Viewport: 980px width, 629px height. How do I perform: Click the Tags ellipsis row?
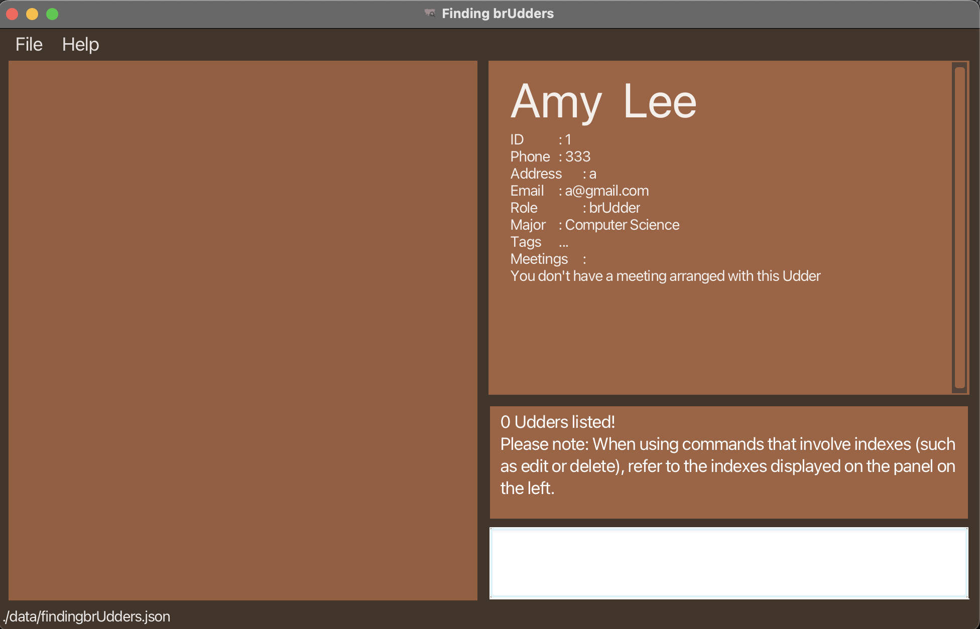click(539, 242)
